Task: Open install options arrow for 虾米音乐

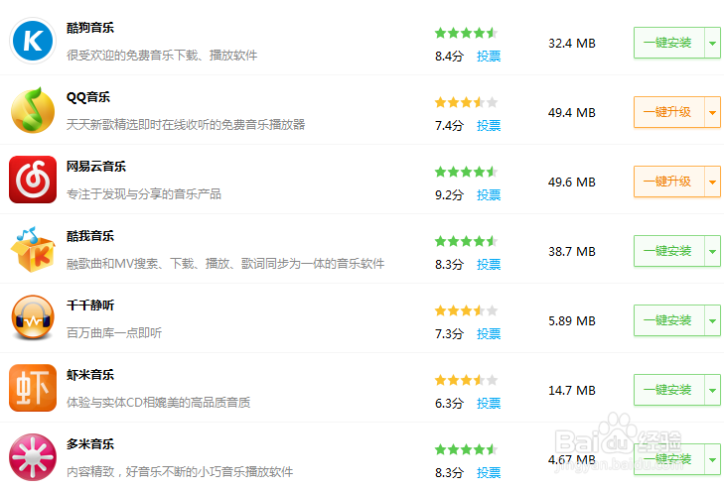Action: (712, 390)
